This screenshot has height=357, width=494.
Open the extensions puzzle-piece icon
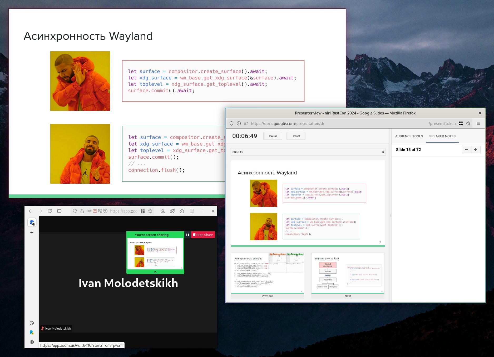pos(182,211)
